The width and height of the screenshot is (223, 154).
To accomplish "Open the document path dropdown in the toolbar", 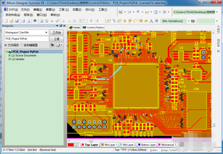I will click(217, 12).
